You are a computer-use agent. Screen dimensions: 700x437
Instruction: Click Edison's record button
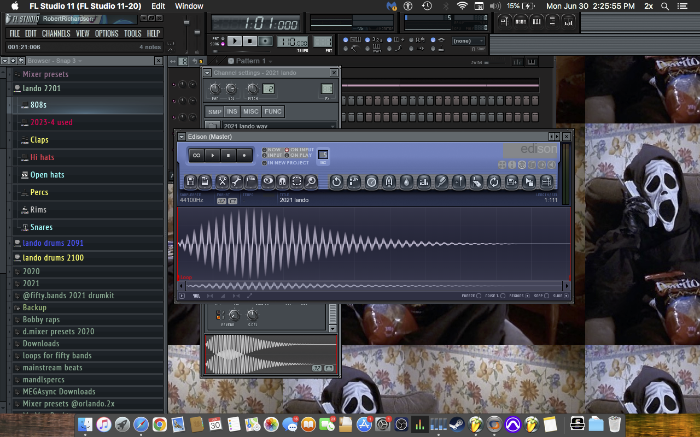(244, 155)
